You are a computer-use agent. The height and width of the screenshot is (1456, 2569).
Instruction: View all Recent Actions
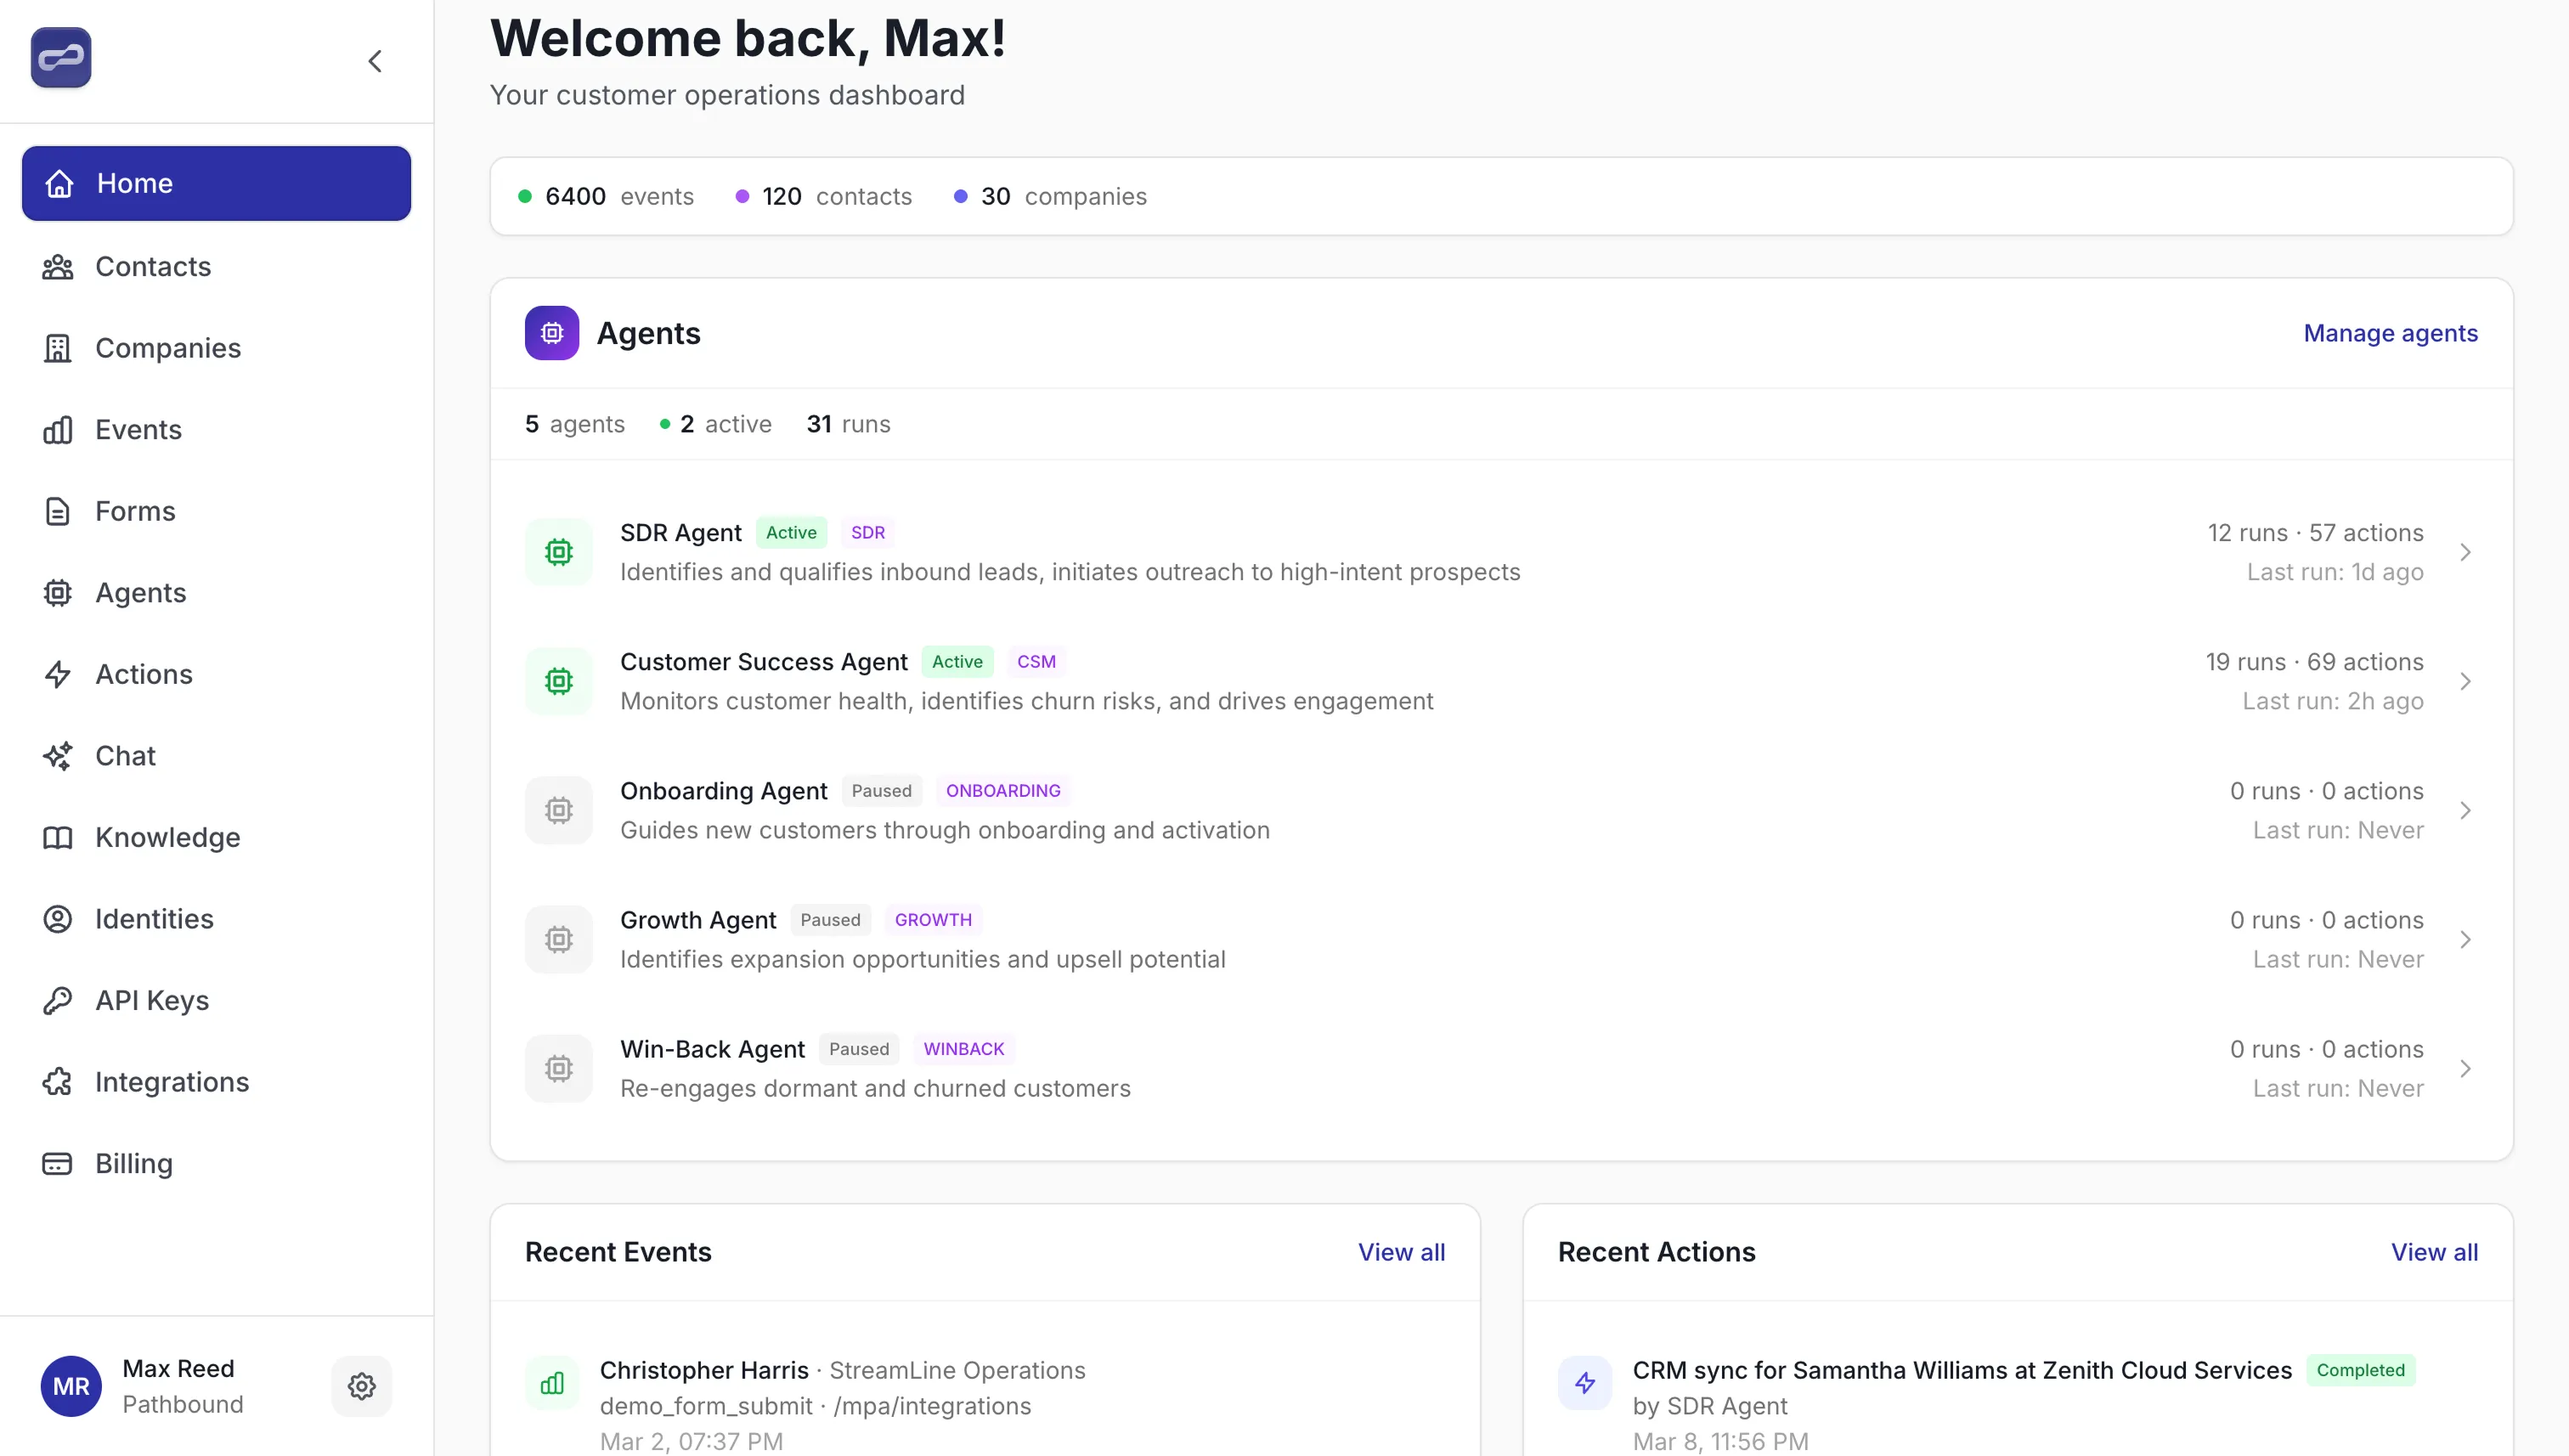point(2434,1252)
